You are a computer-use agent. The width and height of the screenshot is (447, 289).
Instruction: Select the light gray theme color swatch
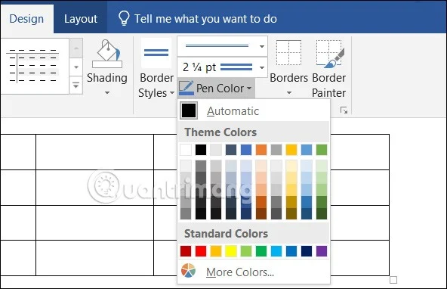[x=216, y=150]
